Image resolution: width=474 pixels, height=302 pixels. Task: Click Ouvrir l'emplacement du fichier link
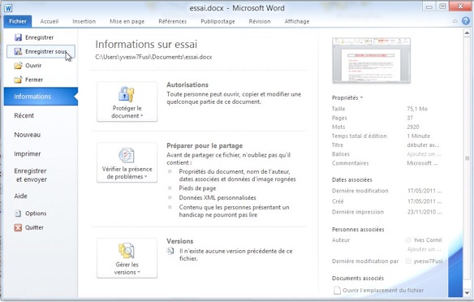point(383,290)
